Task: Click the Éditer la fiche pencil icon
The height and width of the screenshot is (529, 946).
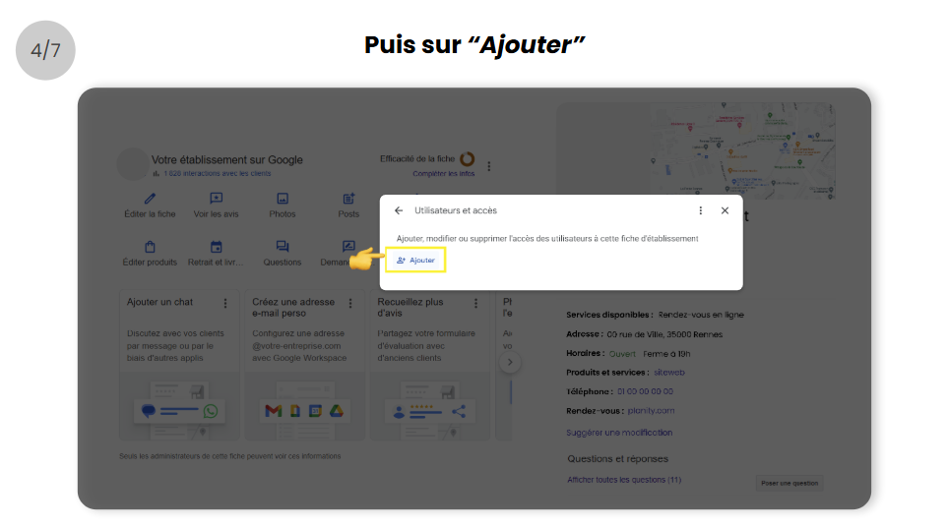Action: 150,199
